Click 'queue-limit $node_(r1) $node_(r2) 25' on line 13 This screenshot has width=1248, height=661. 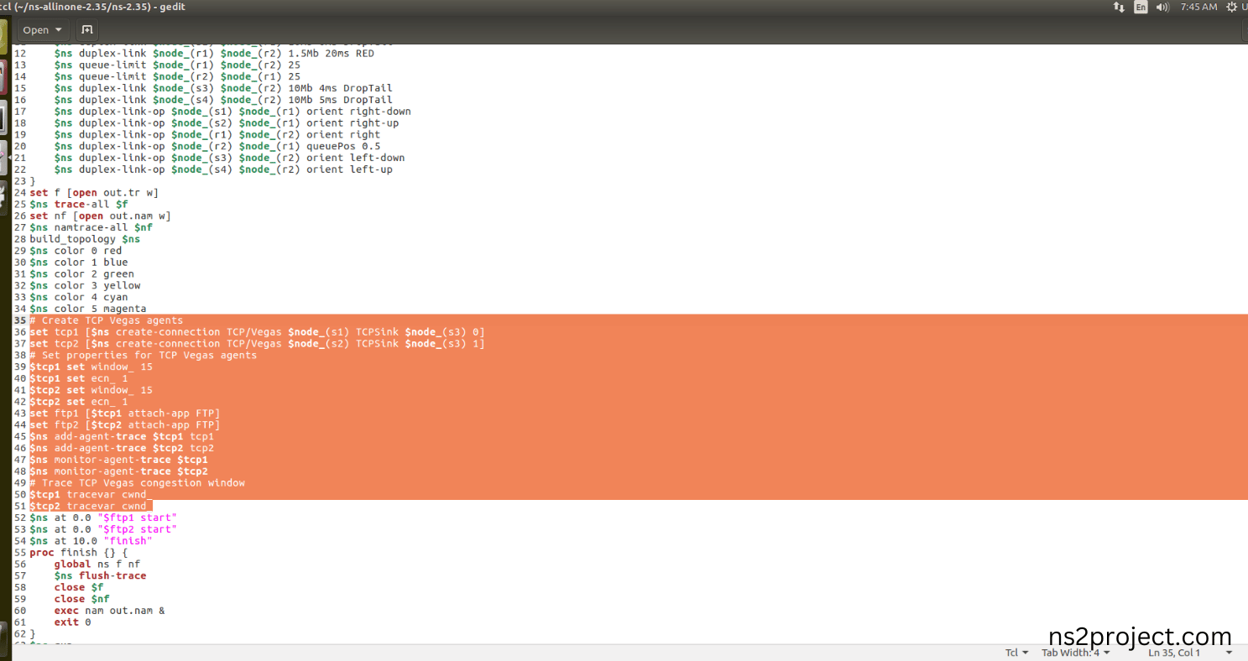tap(177, 65)
